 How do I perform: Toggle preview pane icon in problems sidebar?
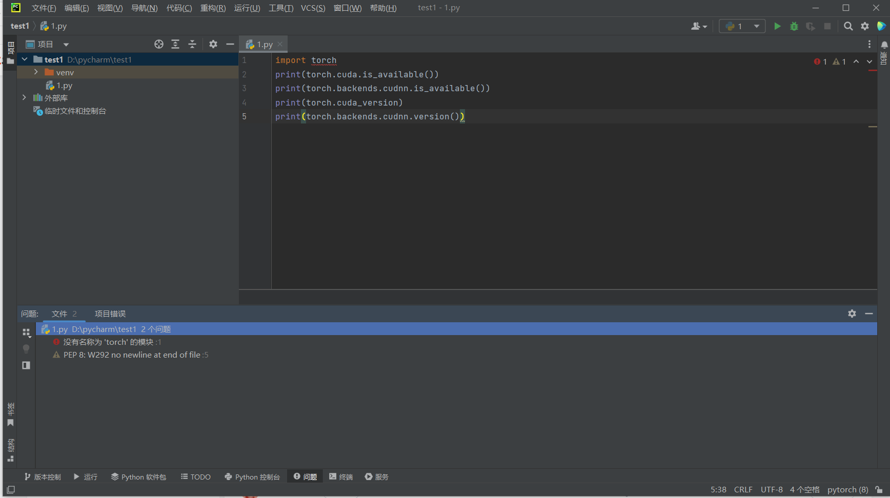coord(26,365)
